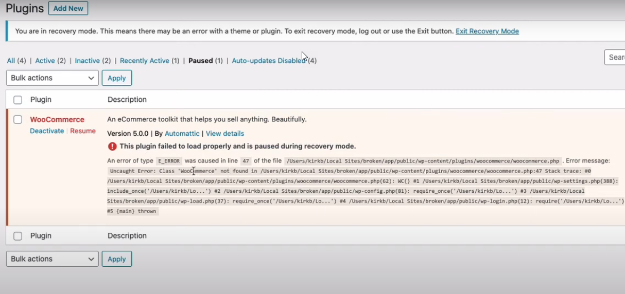Click the Version 5.0.0 text
This screenshot has height=294, width=625.
128,134
